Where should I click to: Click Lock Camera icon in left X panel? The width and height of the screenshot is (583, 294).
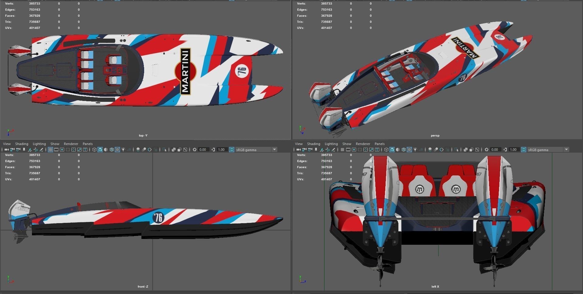coord(304,150)
